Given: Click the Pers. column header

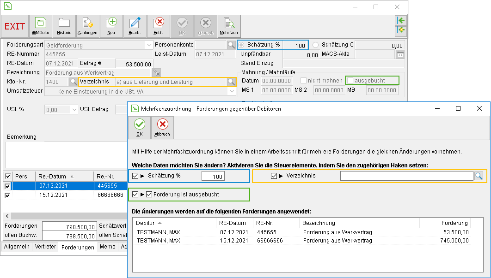Looking at the screenshot, I should click(24, 177).
